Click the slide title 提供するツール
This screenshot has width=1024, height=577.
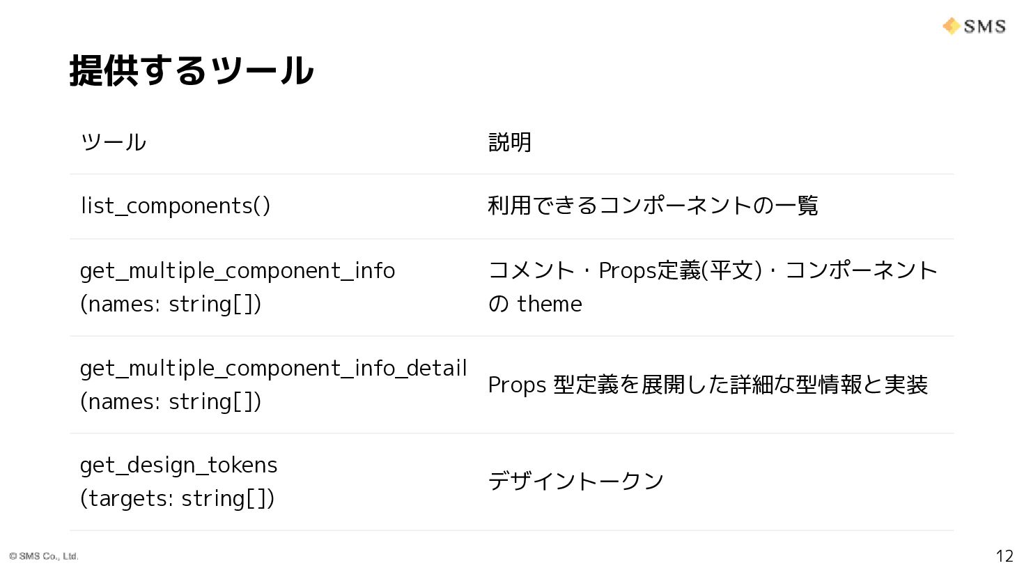tap(192, 70)
